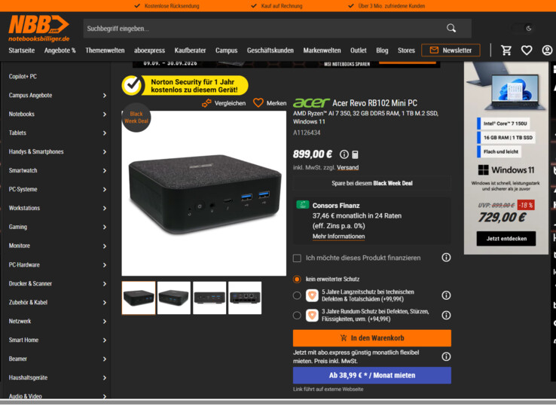The height and width of the screenshot is (406, 556).
Task: Select second product thumbnail
Action: [174, 298]
